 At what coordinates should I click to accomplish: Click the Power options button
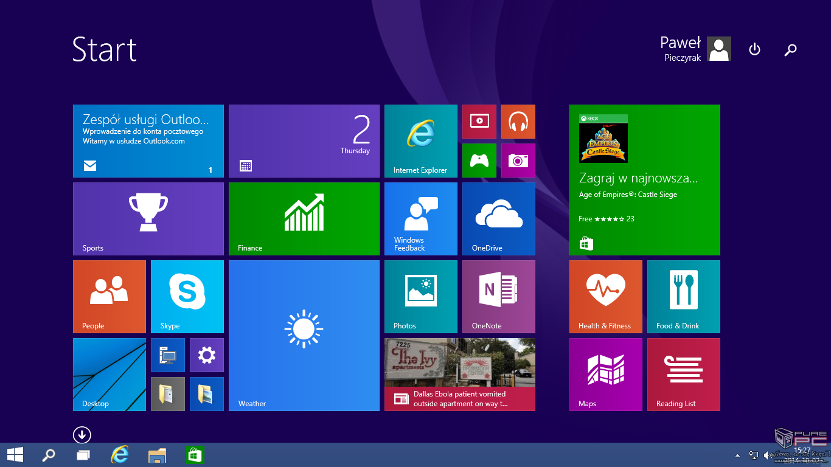(754, 49)
